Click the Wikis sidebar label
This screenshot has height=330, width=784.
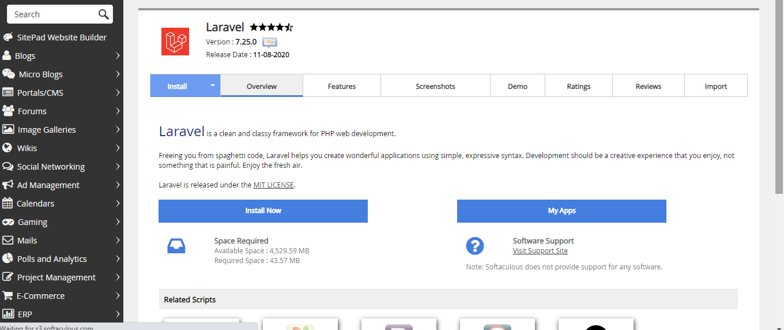[x=27, y=148]
